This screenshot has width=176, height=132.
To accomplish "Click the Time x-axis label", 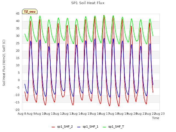I will 156,118.
